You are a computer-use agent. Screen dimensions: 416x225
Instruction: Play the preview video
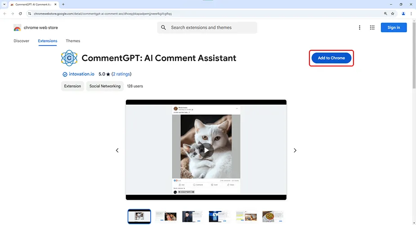(x=206, y=150)
